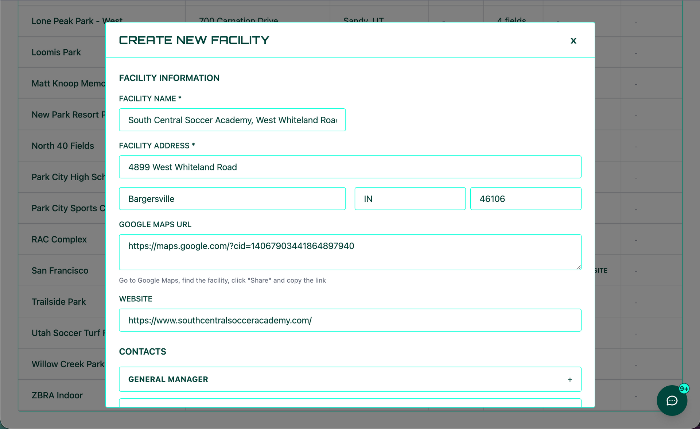
Task: Select RAC Complex row
Action: [x=59, y=239]
